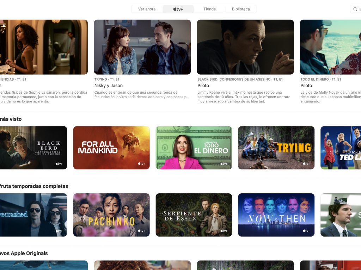Open the Trying T1 E1 episode thumbnail
The image size is (361, 270).
(x=142, y=47)
